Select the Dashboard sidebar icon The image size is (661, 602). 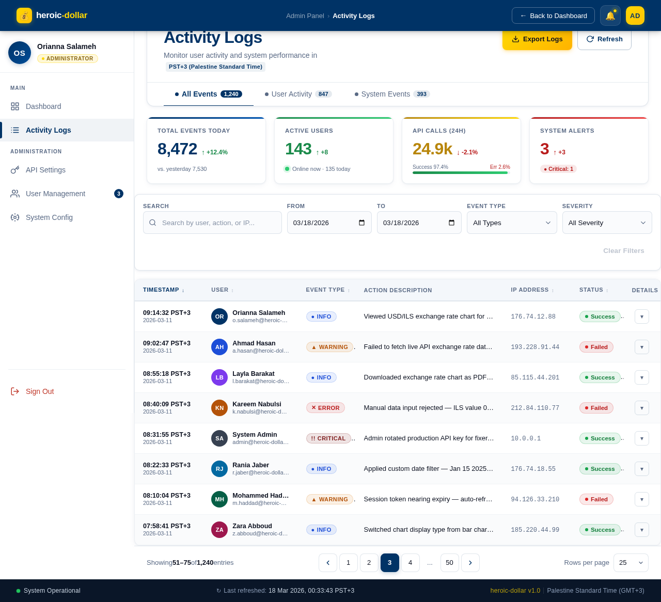click(x=14, y=106)
